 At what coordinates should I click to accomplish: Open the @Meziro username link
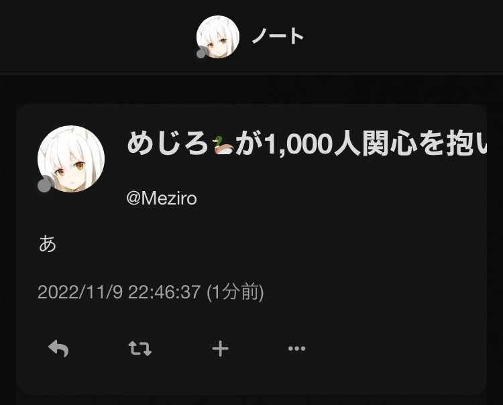pos(162,198)
